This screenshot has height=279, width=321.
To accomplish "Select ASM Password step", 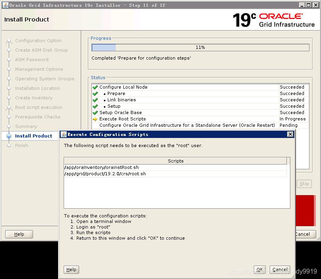I will coord(32,60).
